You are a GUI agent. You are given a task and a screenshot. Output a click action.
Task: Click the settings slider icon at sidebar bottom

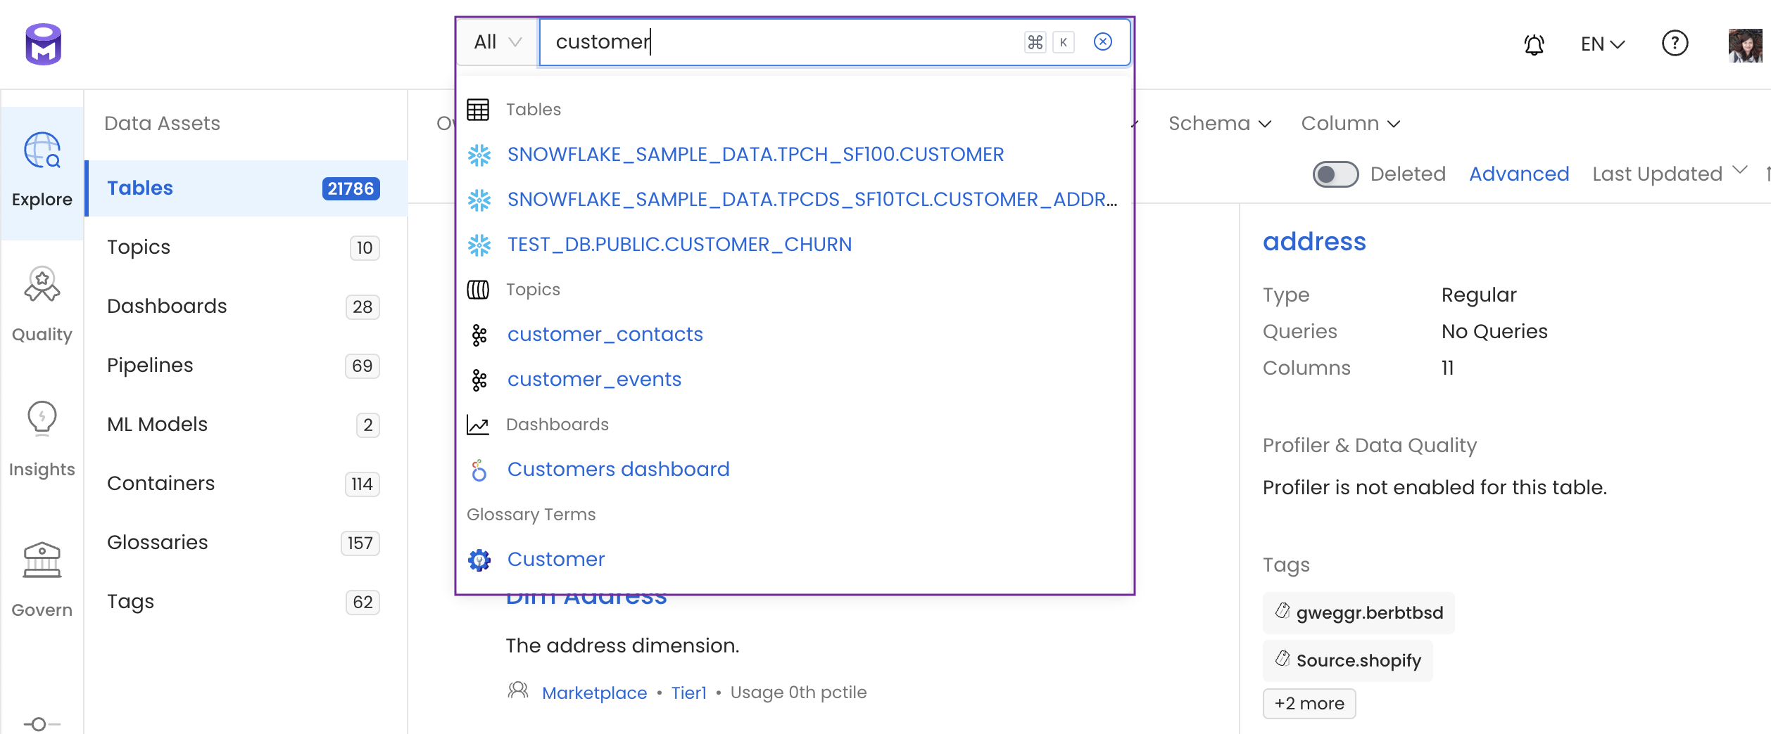coord(42,723)
